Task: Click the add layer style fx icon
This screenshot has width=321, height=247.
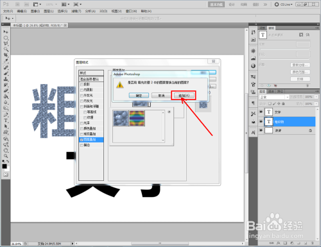Action: click(x=279, y=243)
